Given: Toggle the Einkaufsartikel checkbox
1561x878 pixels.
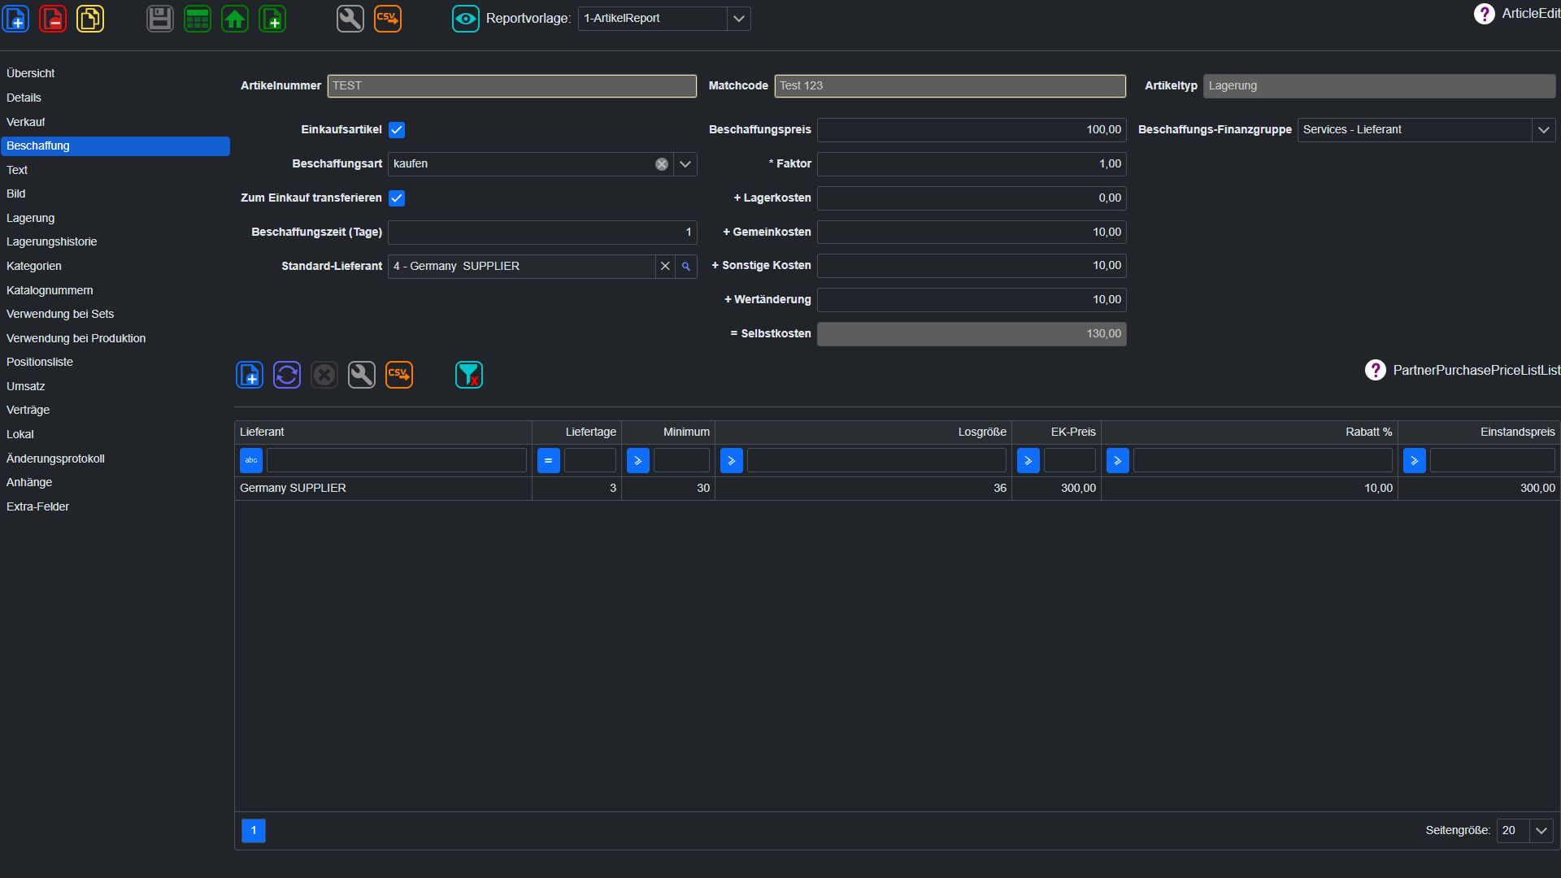Looking at the screenshot, I should 397,130.
